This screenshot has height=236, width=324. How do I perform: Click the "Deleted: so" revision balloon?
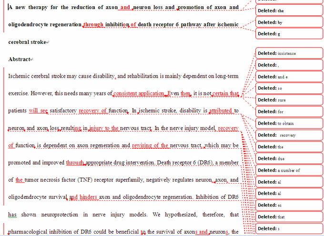[x=288, y=88]
